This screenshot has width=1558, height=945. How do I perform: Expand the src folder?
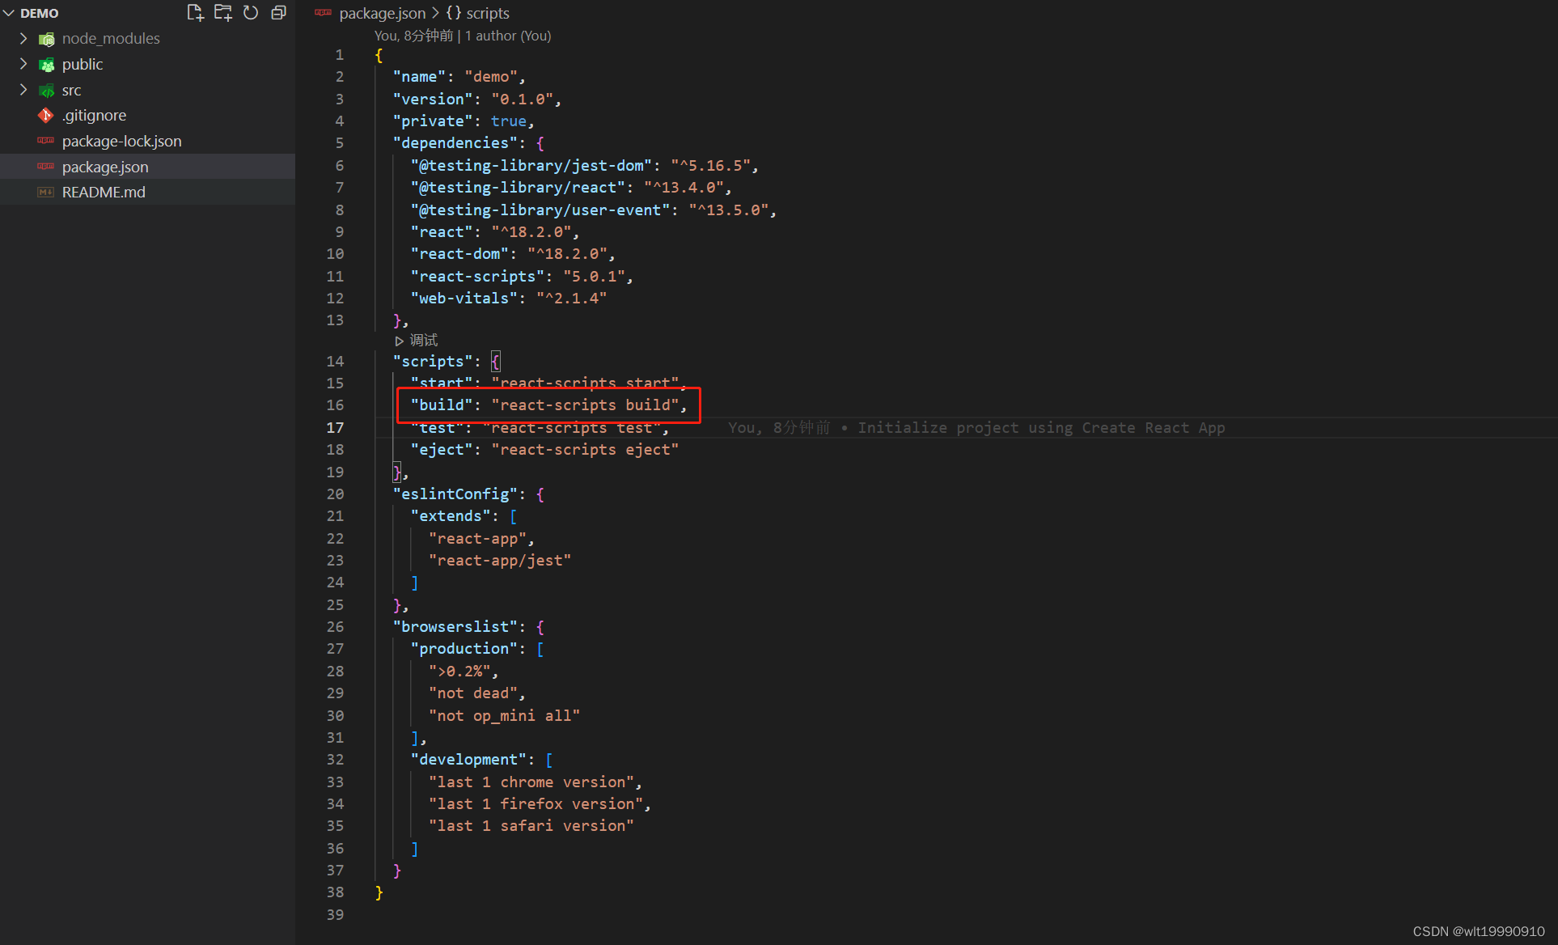point(23,90)
